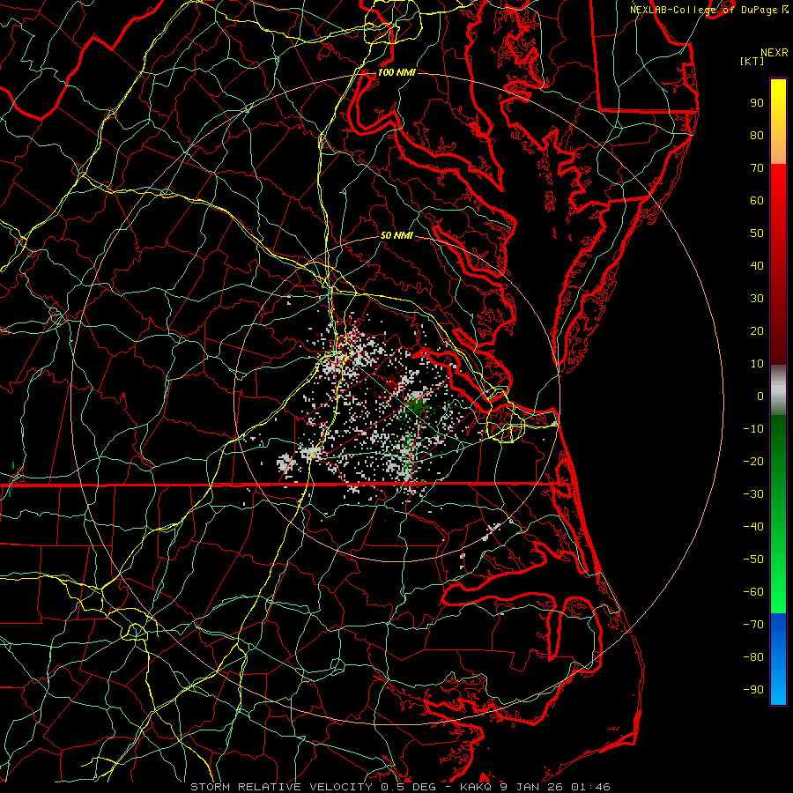This screenshot has width=793, height=793.
Task: Click the 90 value on the velocity scale
Action: (x=757, y=103)
